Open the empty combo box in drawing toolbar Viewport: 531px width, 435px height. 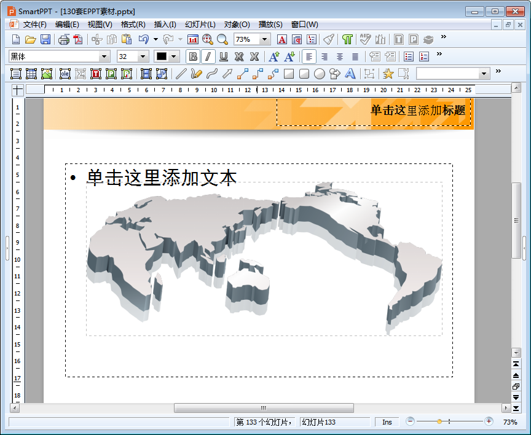tap(453, 74)
